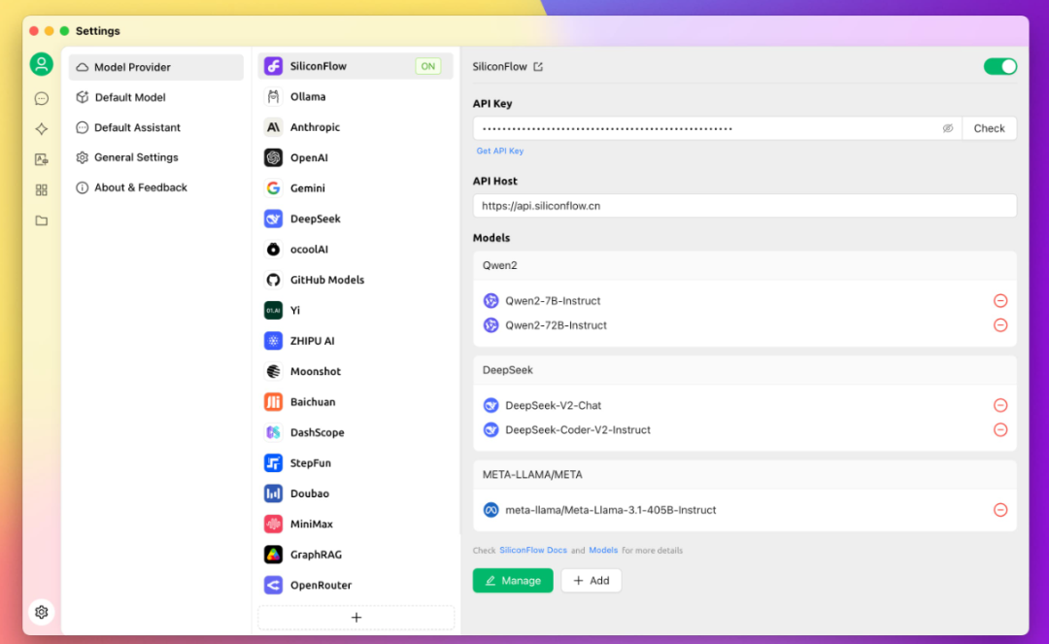Click the API Host input field
This screenshot has width=1049, height=644.
click(x=745, y=206)
